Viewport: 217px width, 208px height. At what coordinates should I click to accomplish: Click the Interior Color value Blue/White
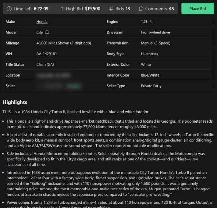click(150, 75)
